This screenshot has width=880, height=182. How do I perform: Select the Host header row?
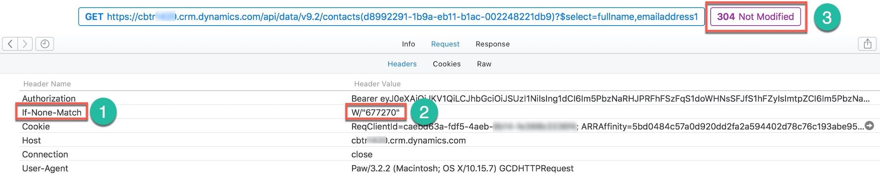click(x=450, y=140)
